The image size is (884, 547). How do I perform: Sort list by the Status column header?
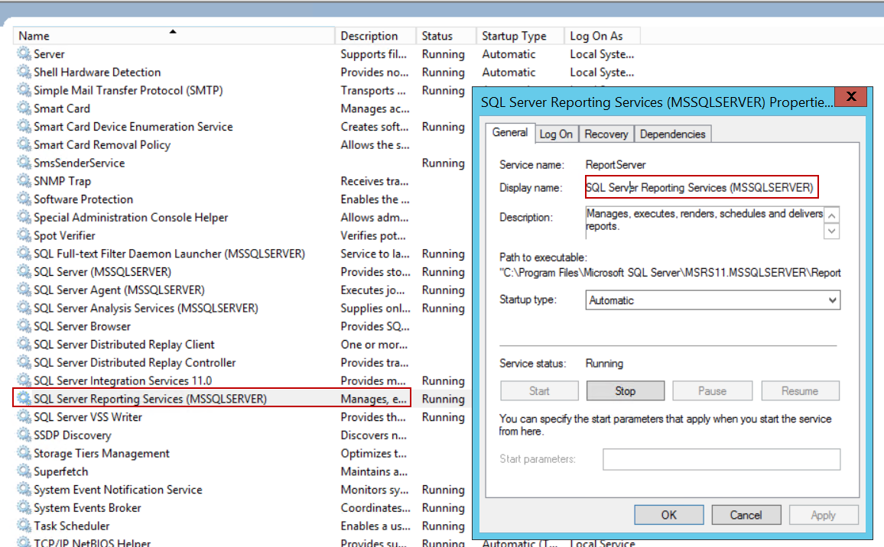445,36
